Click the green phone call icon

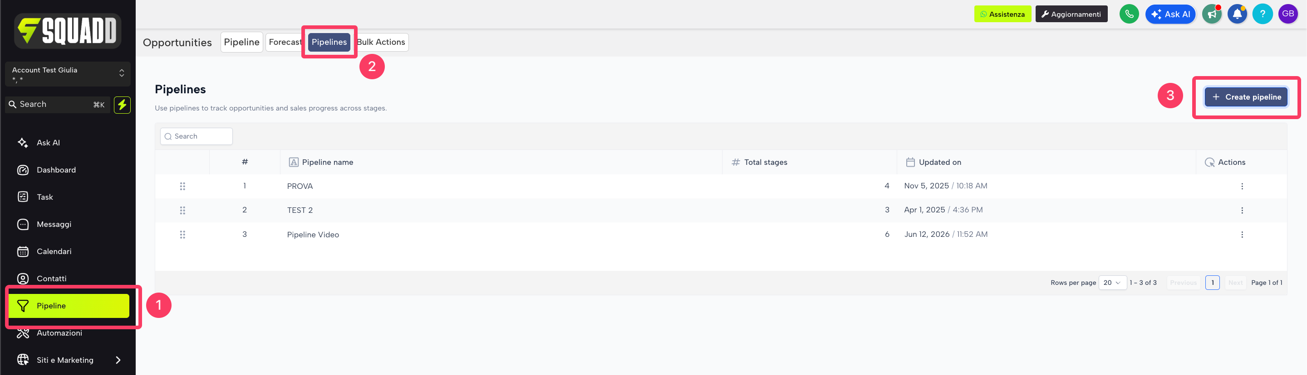1129,14
